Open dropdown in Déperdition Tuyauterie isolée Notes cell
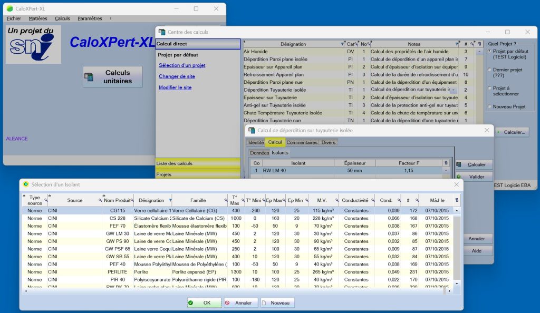Screen dimensions: 540x313 (x=454, y=90)
